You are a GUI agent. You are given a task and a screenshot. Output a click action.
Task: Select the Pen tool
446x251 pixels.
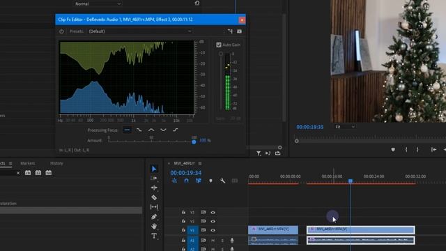point(154,217)
